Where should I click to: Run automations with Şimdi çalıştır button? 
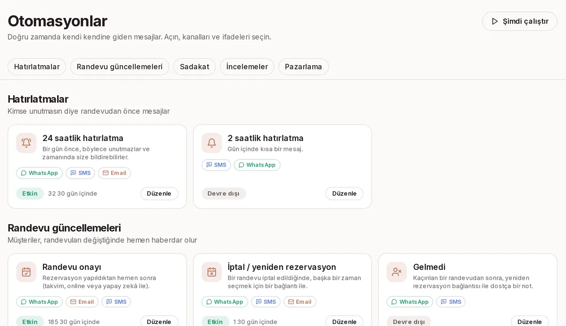pos(520,21)
